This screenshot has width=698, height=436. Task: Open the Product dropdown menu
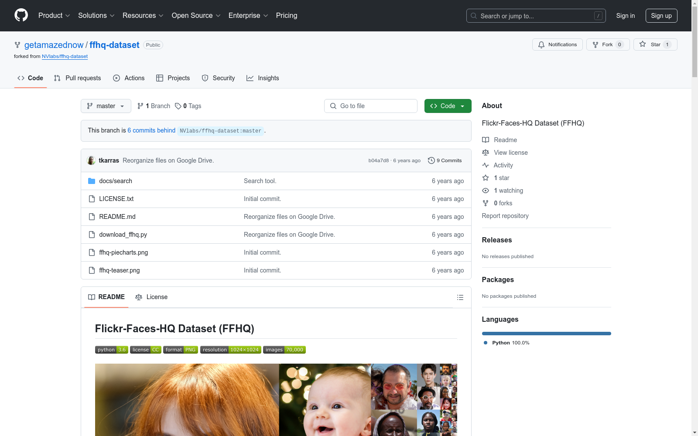tap(54, 16)
